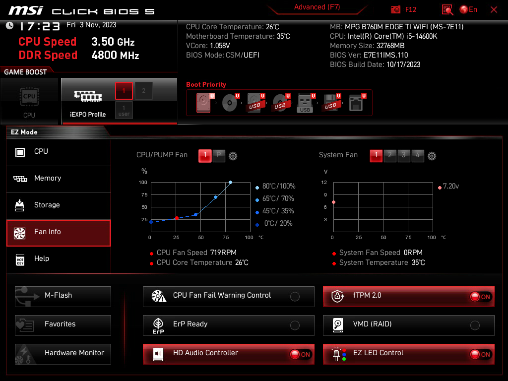Click the clock icon beside the time
508x381 pixels.
(x=10, y=26)
